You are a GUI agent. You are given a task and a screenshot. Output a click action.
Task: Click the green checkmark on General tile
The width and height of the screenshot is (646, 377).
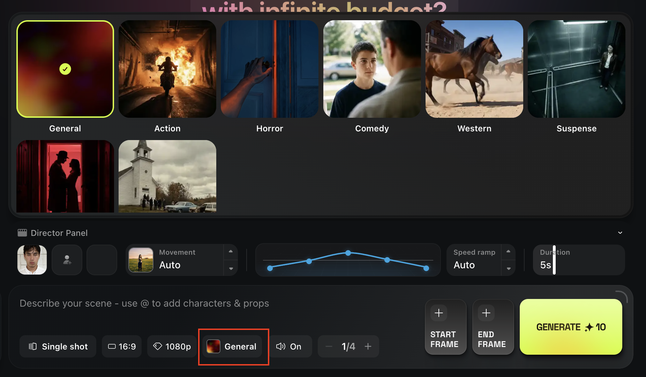coord(65,69)
